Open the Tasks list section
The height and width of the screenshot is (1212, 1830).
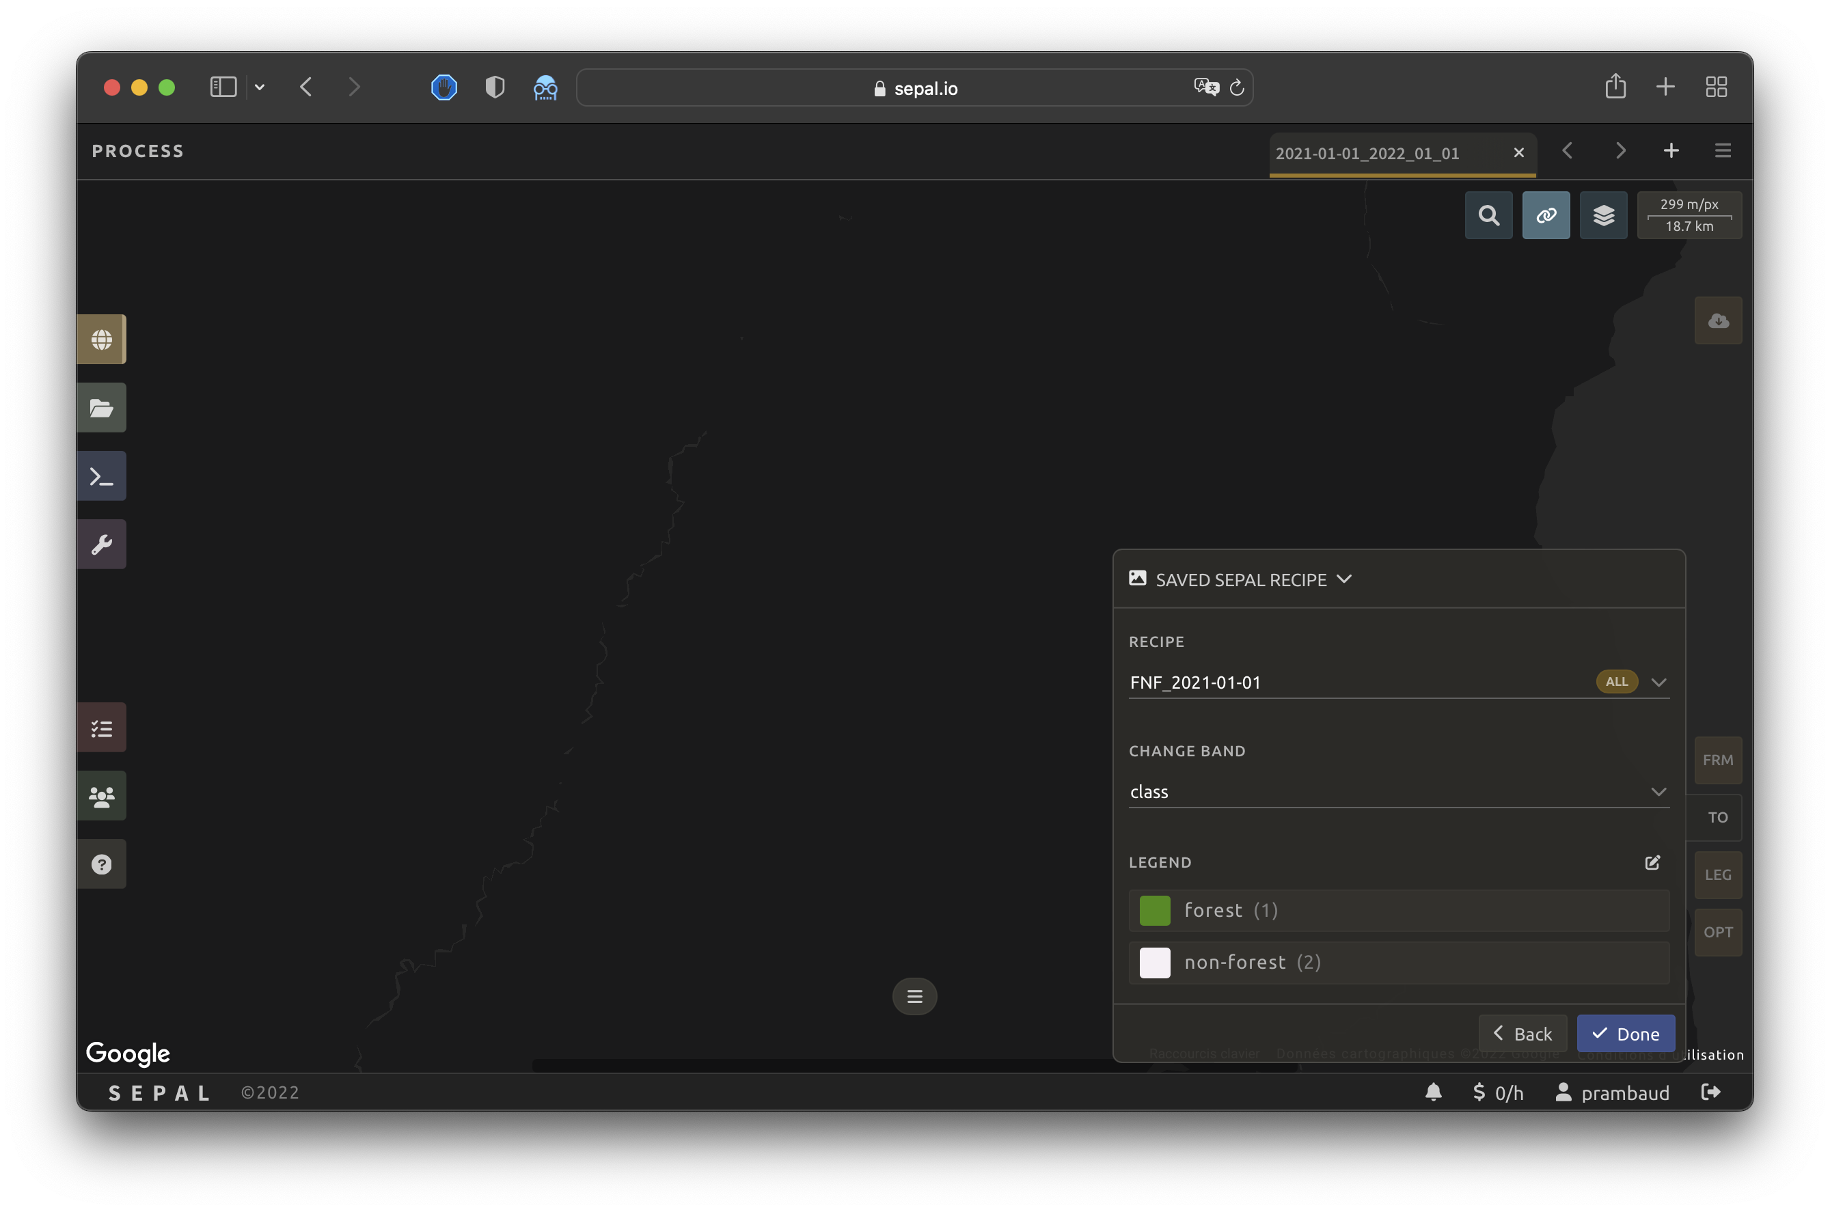(x=101, y=728)
